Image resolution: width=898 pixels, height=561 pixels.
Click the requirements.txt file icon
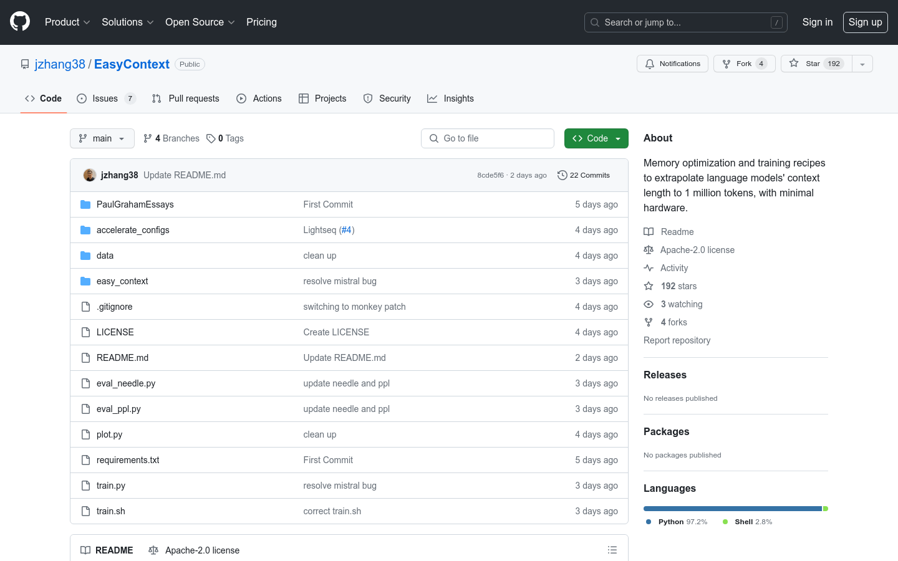(85, 460)
